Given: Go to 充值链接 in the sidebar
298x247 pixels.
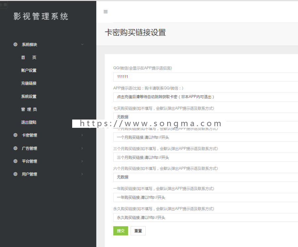Looking at the screenshot, I should [29, 83].
